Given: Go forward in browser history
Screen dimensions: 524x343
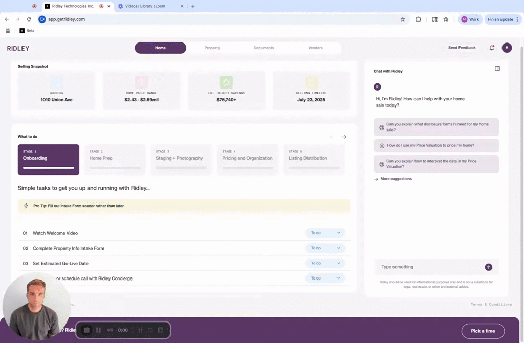Looking at the screenshot, I should click(x=18, y=19).
